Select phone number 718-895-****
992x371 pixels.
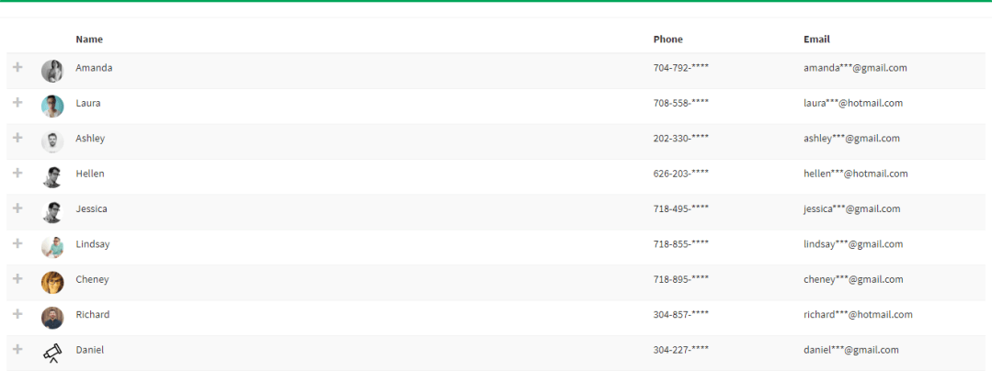tap(680, 279)
